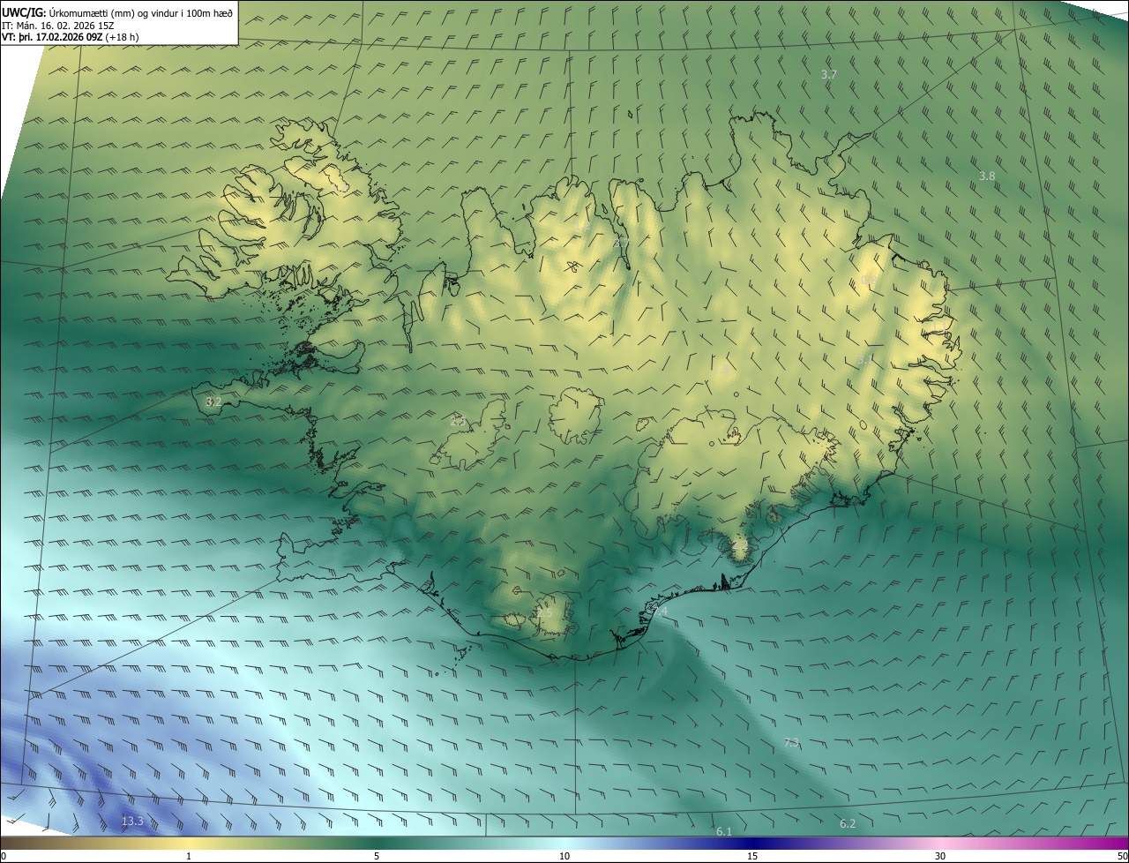Click the 7.3 value label on the map
The height and width of the screenshot is (863, 1129).
[x=791, y=742]
